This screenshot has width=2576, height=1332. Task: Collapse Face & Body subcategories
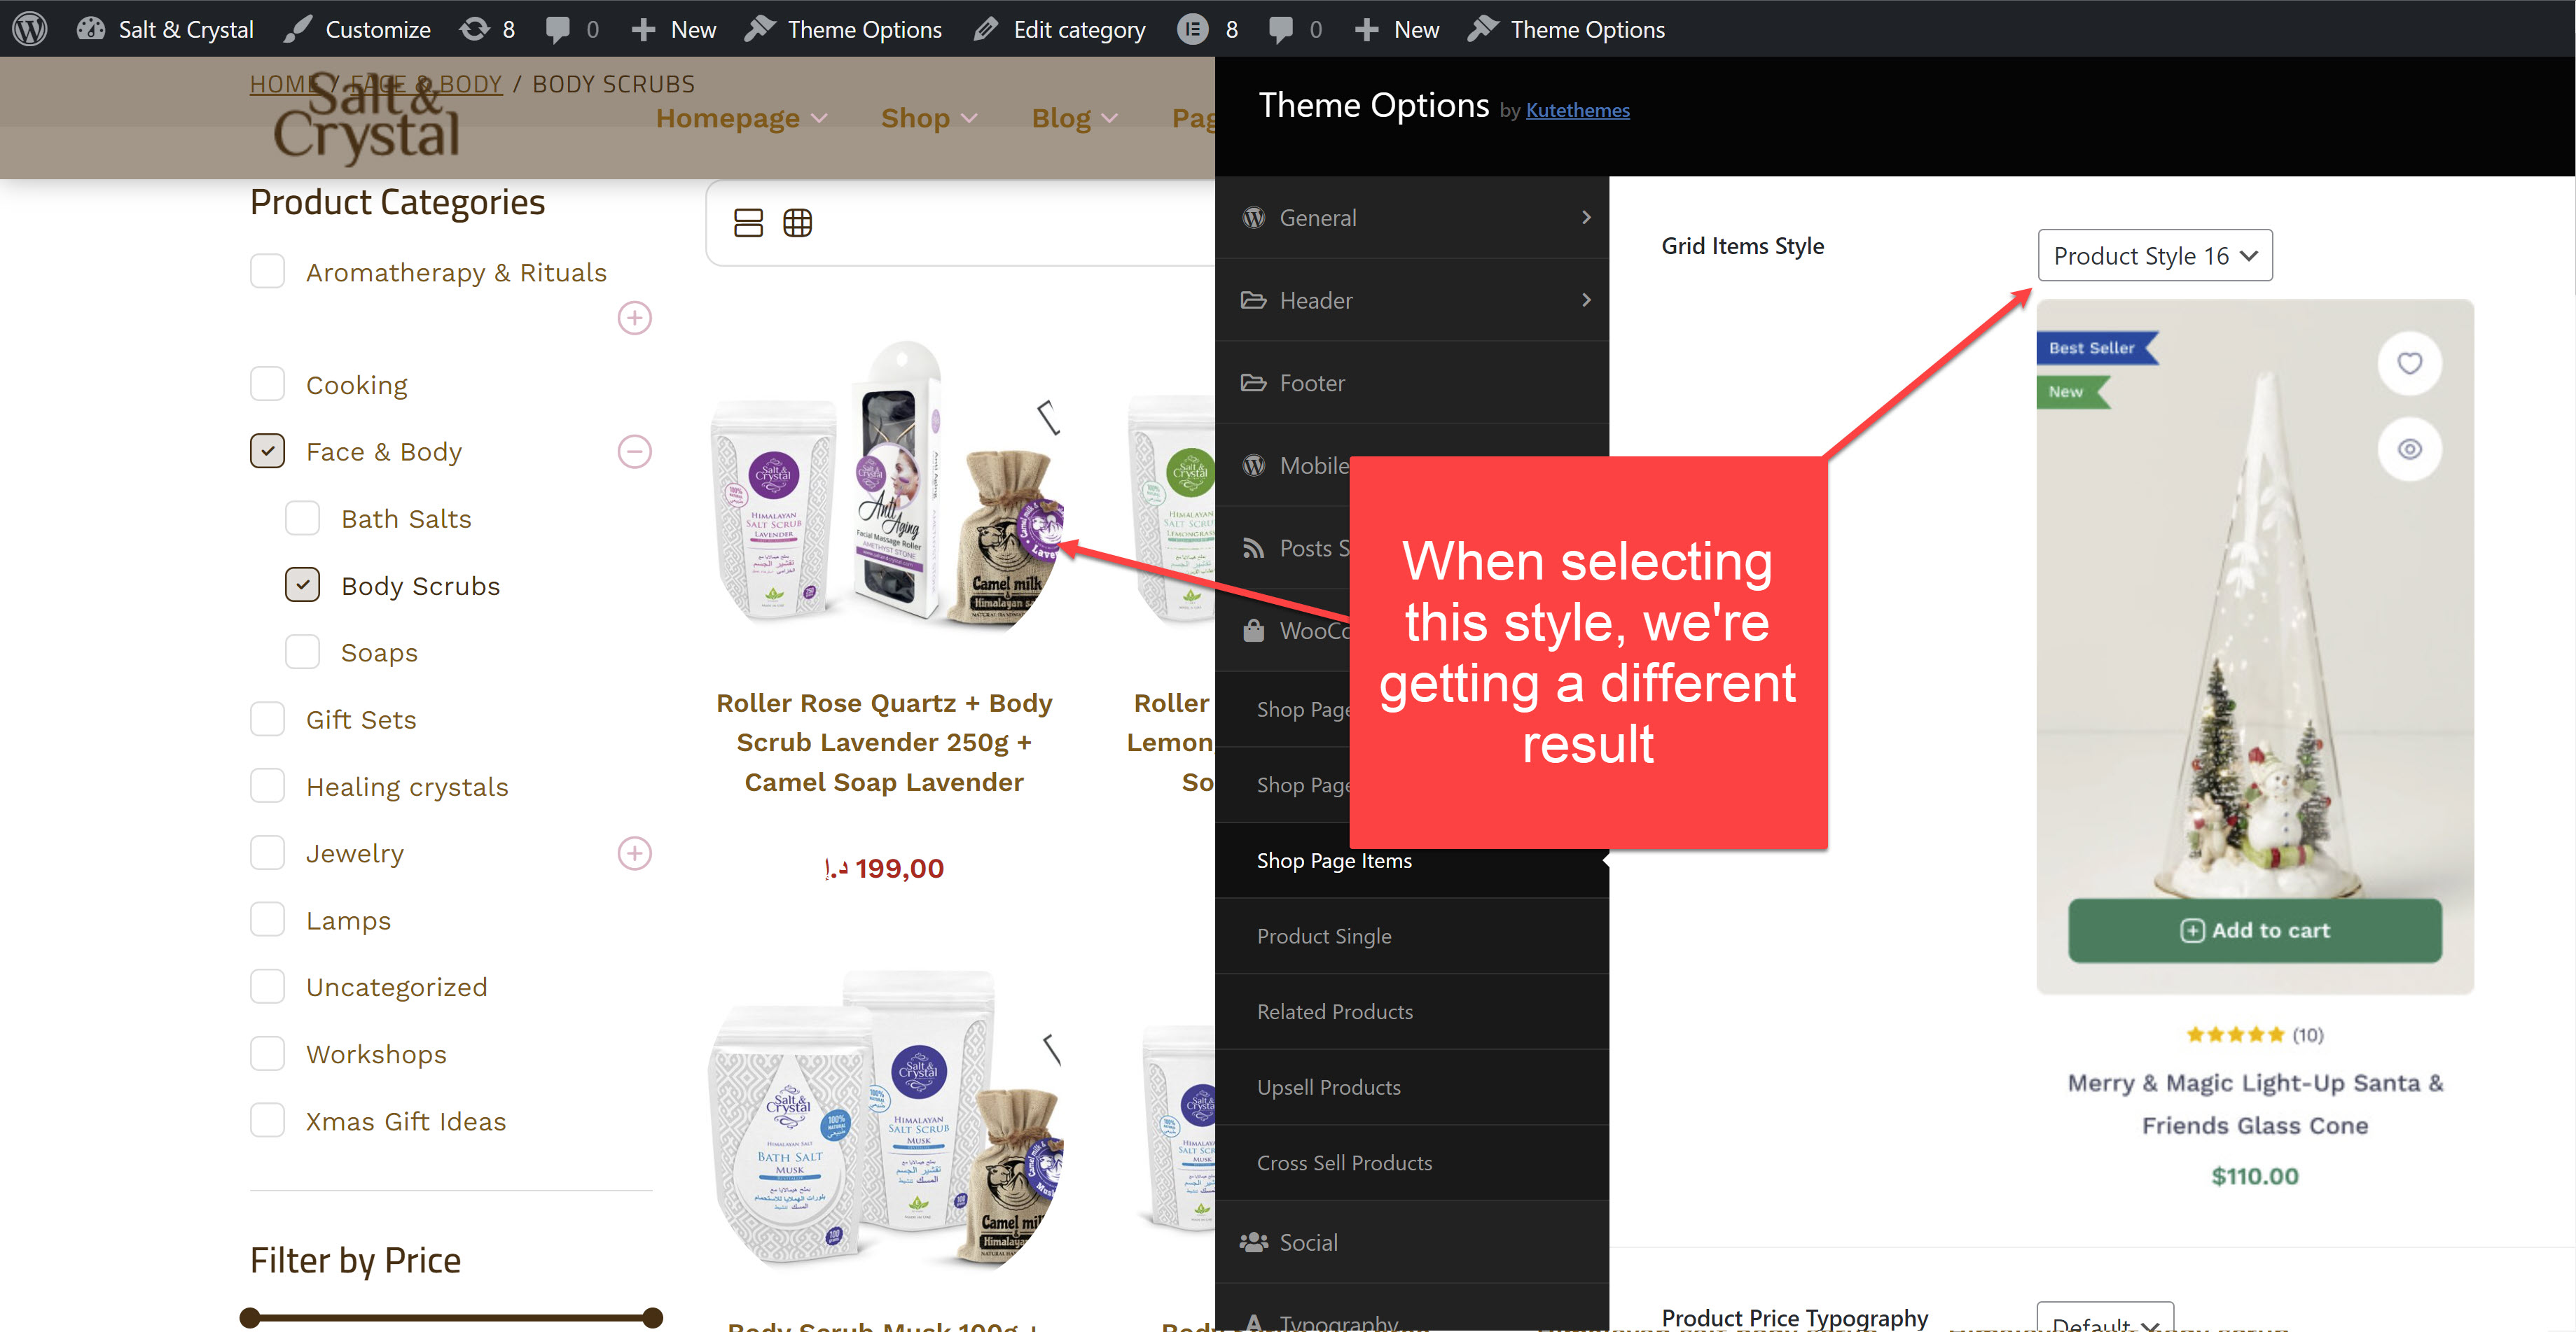[x=634, y=451]
